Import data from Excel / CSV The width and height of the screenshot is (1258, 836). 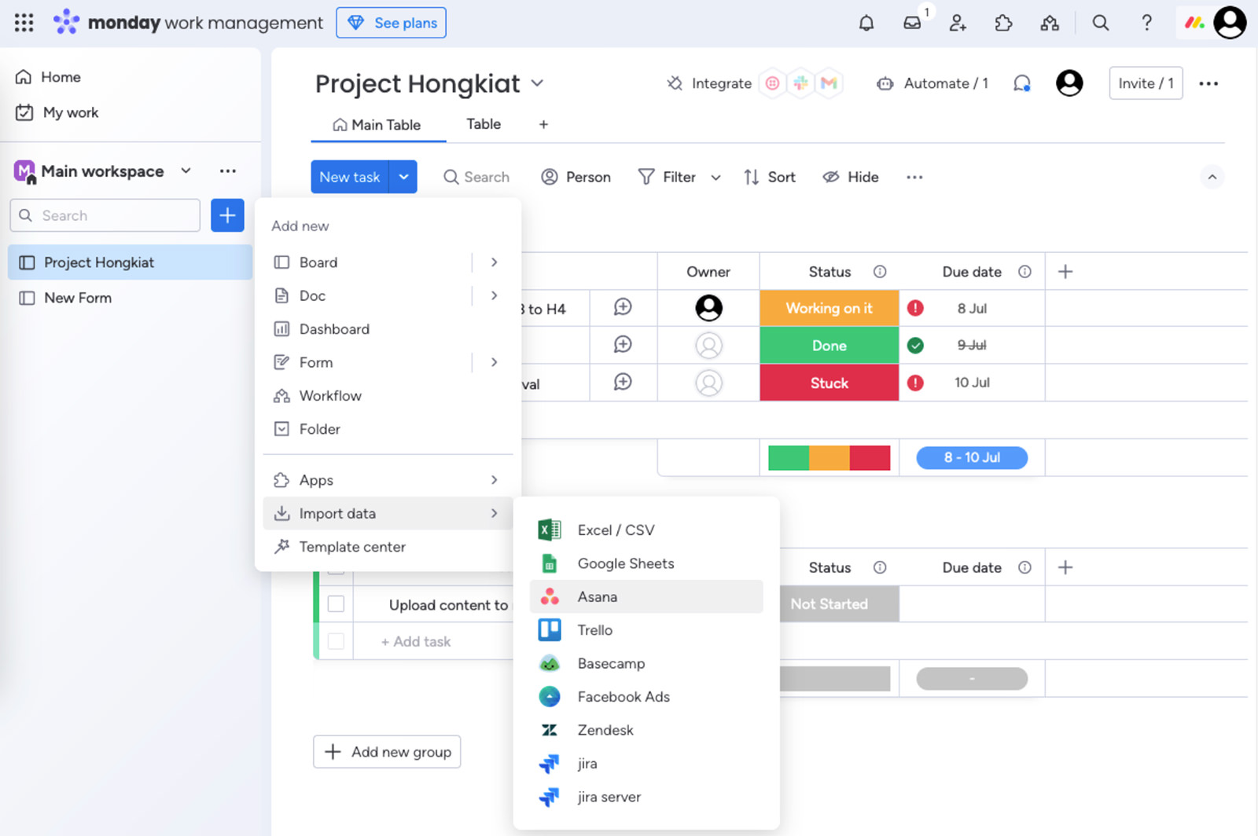click(x=646, y=530)
